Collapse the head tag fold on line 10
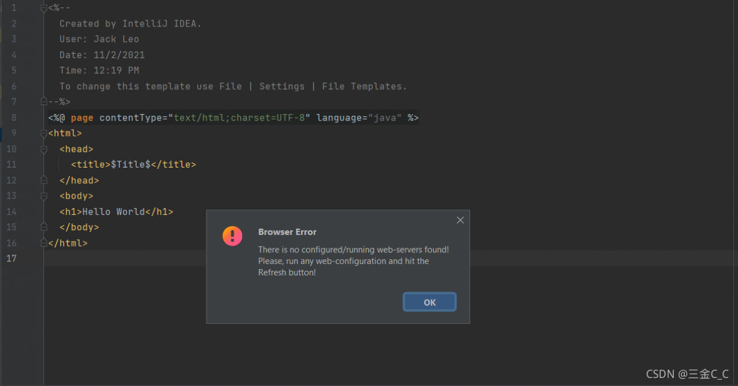The image size is (738, 386). pyautogui.click(x=44, y=149)
